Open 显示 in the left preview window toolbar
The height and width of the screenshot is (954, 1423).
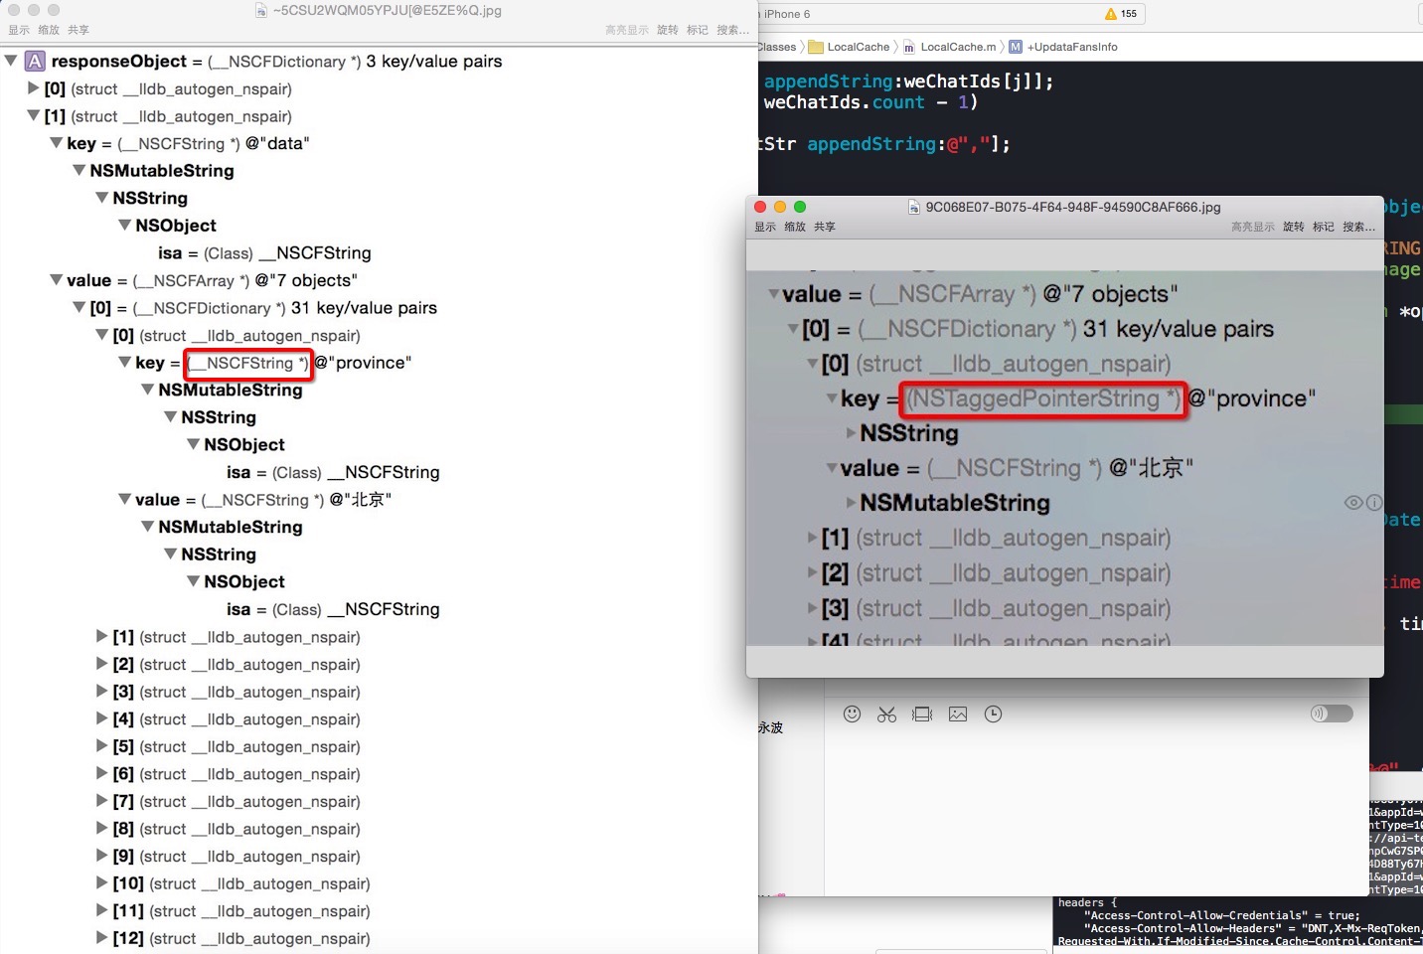(x=19, y=30)
